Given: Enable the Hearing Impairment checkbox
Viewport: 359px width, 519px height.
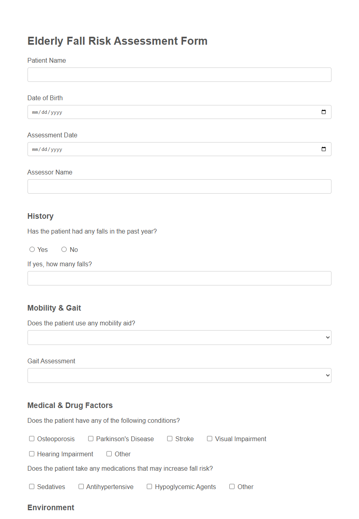Looking at the screenshot, I should (x=32, y=454).
